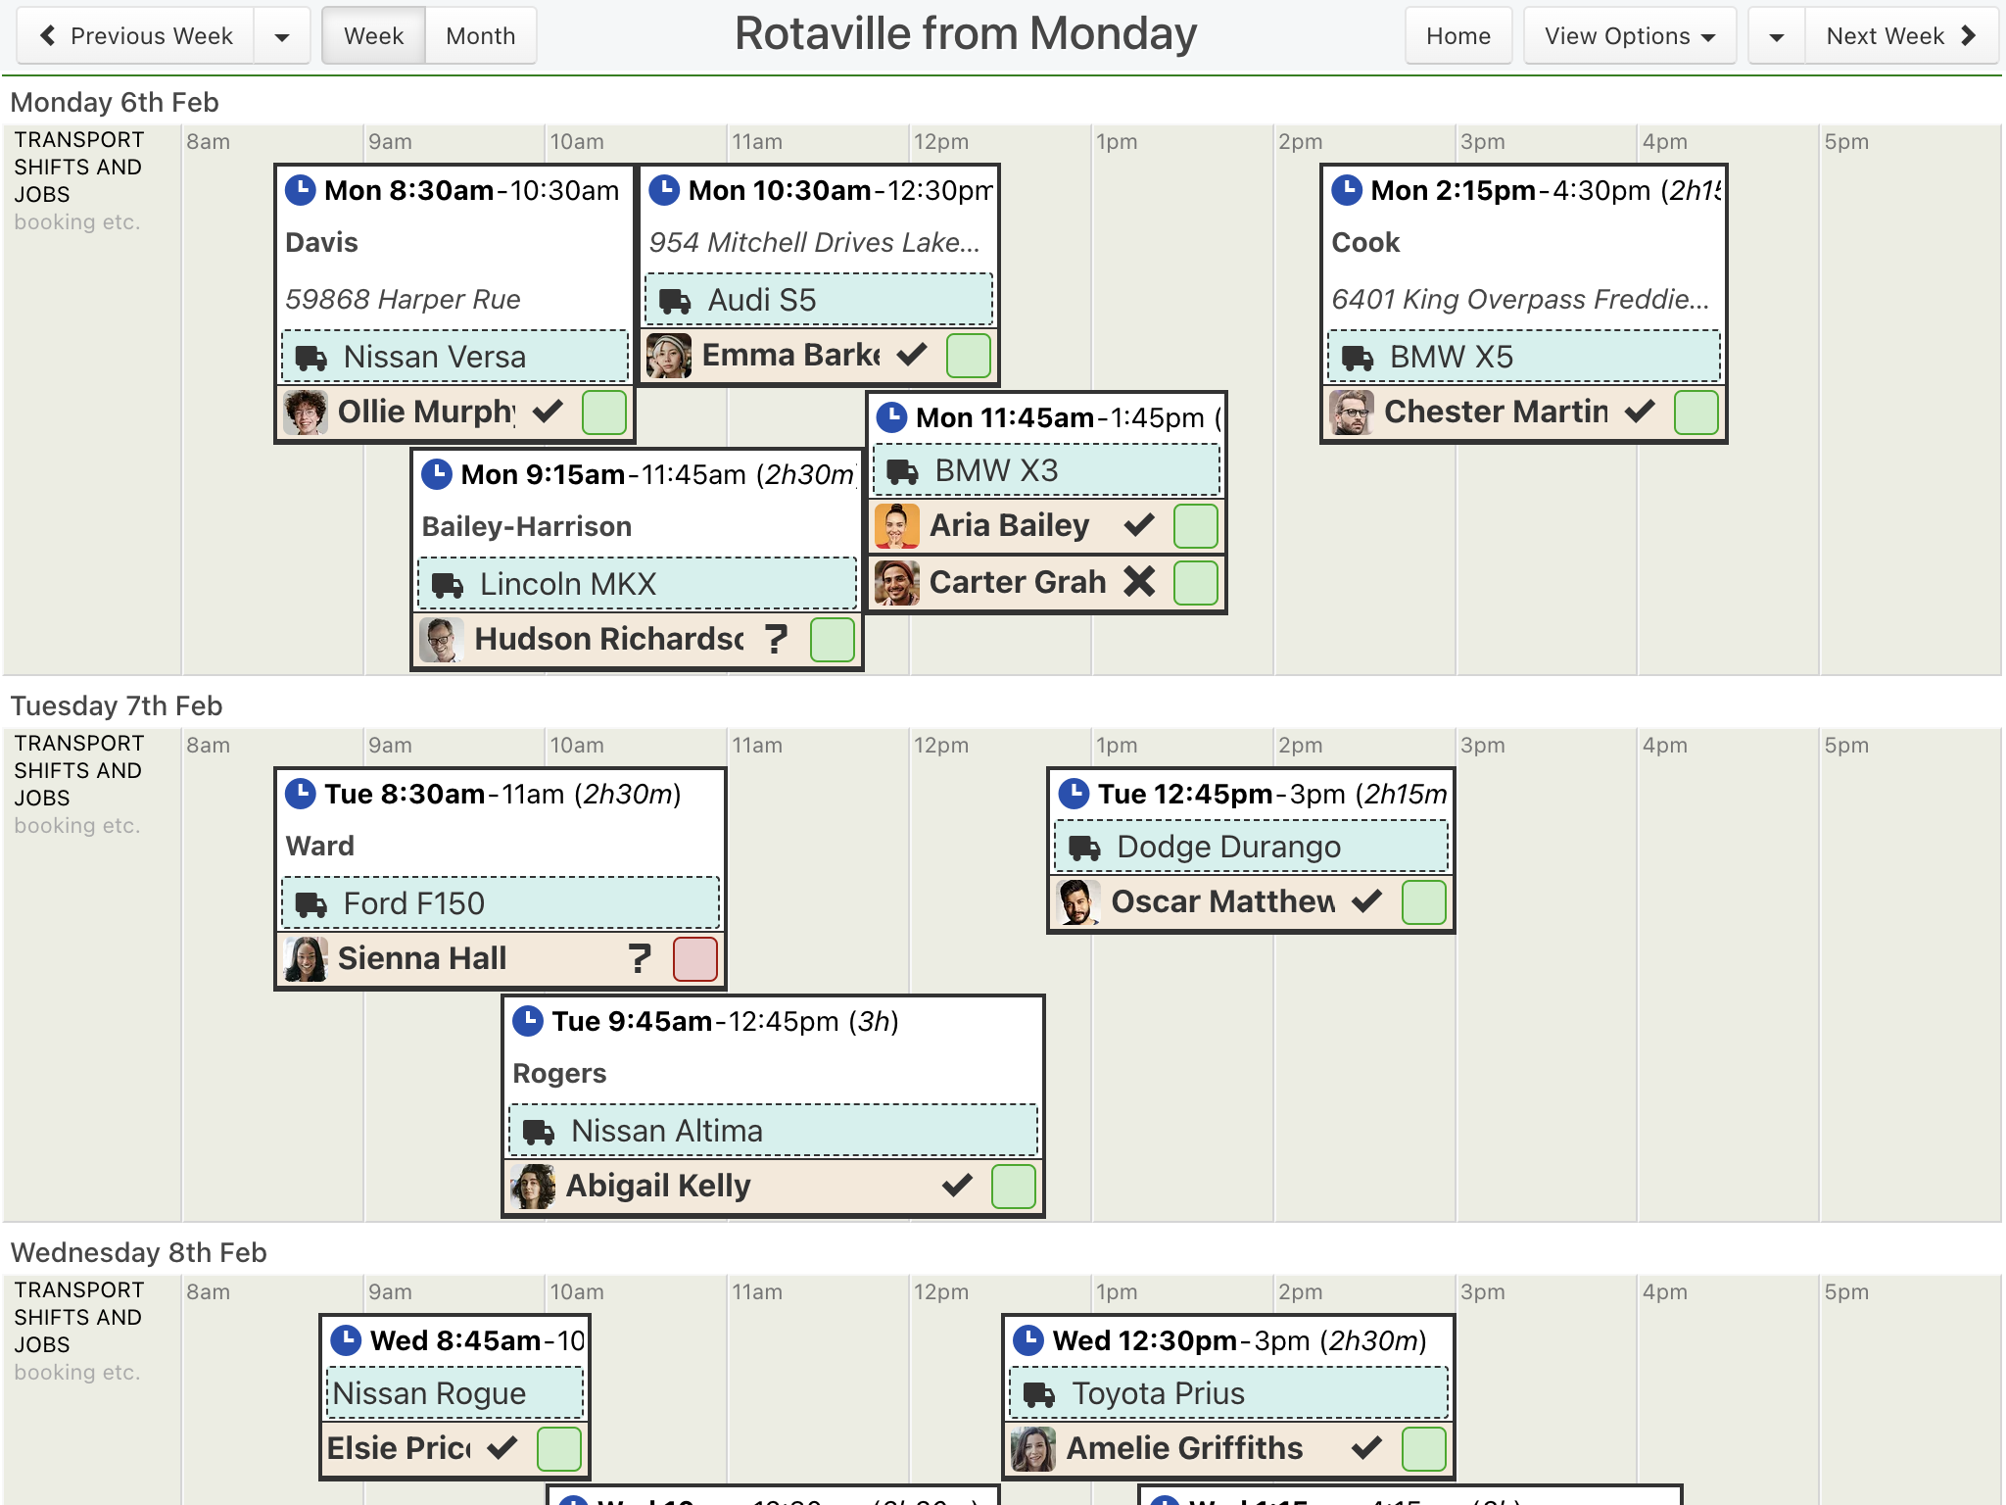2006x1505 pixels.
Task: Click the truck icon next to Dodge Durango
Action: pos(1084,847)
